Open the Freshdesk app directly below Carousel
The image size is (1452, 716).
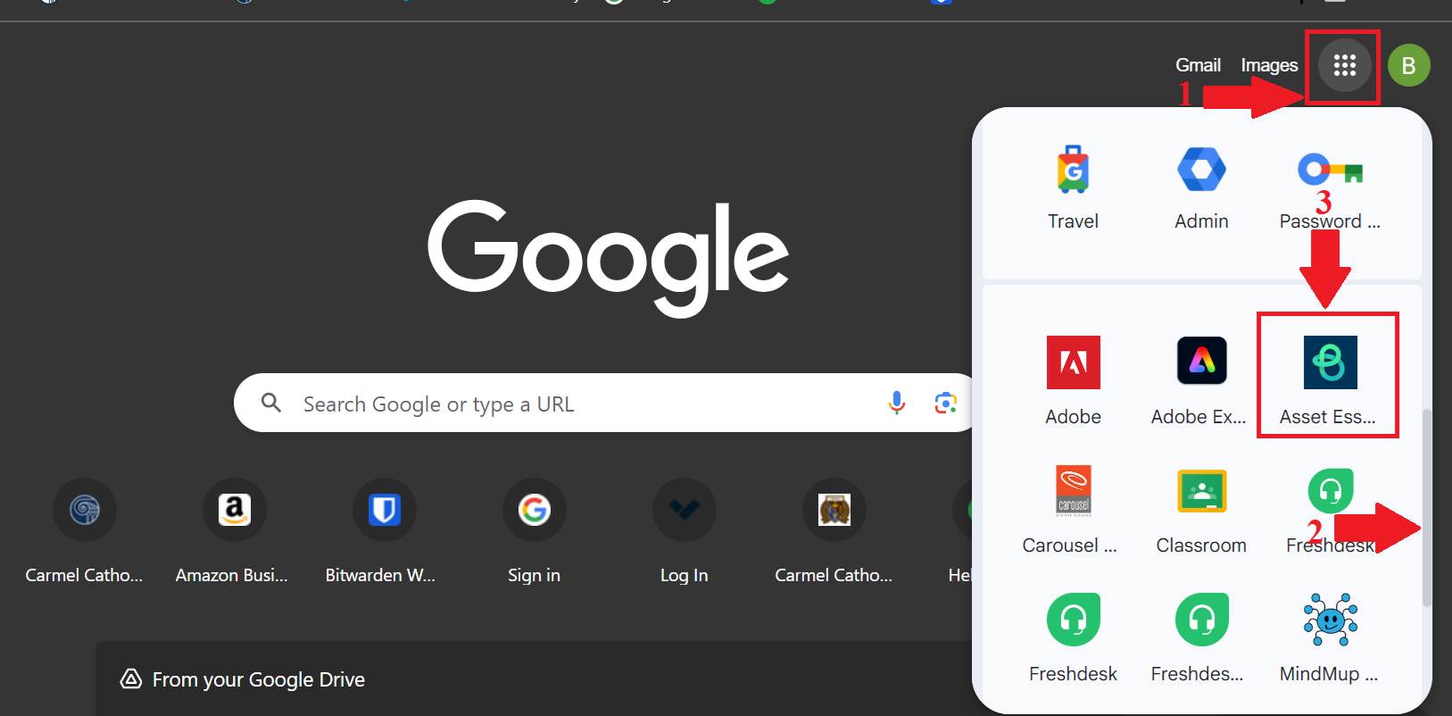click(x=1073, y=638)
